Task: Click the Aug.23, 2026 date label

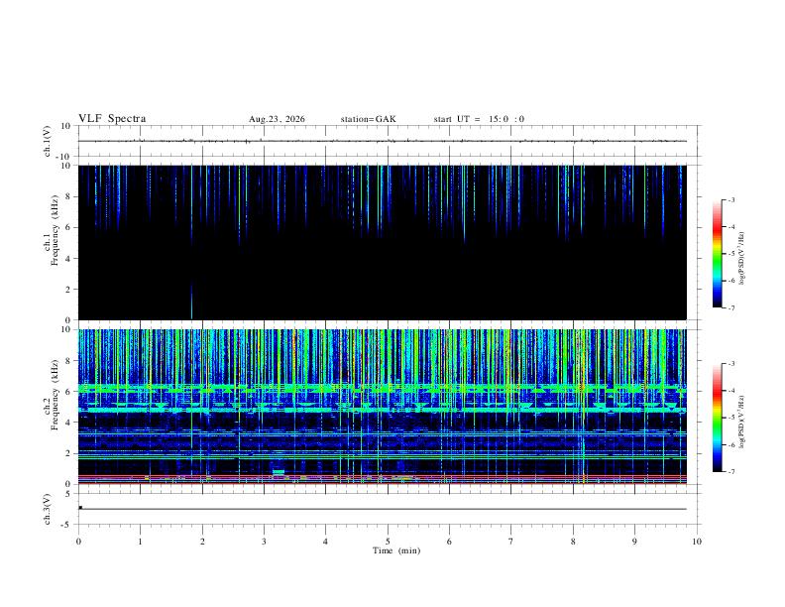Action: 277,119
